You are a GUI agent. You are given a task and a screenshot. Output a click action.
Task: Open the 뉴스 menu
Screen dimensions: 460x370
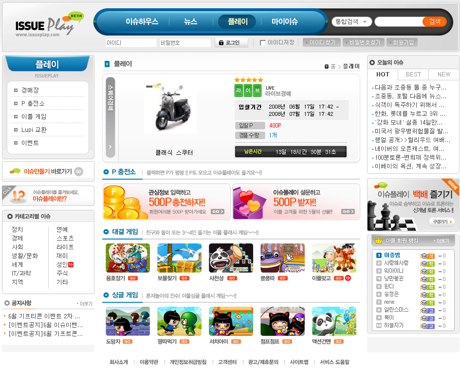190,21
